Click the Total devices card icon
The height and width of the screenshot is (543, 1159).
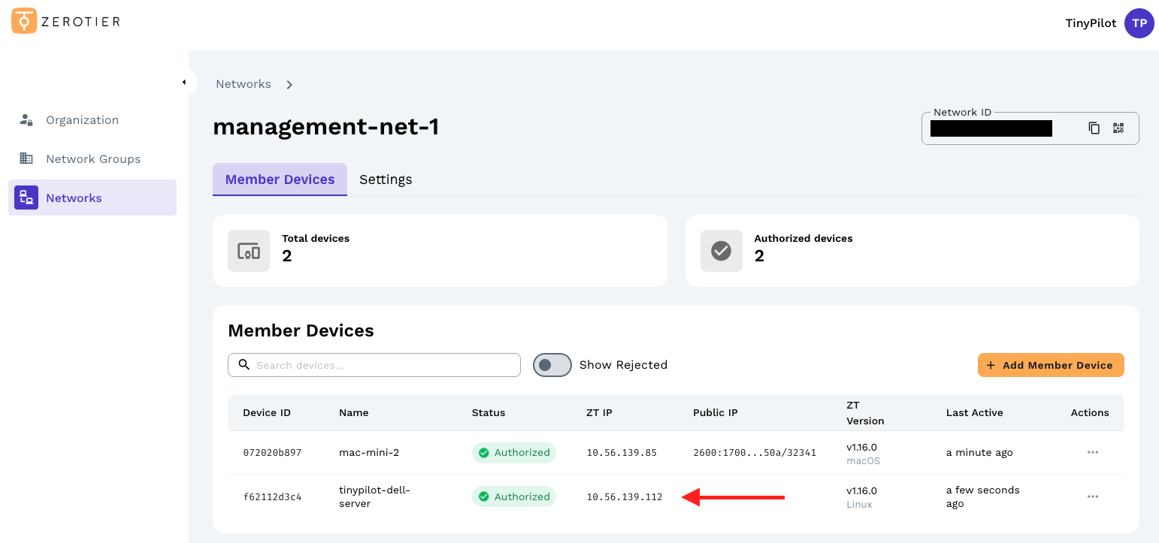pos(248,250)
